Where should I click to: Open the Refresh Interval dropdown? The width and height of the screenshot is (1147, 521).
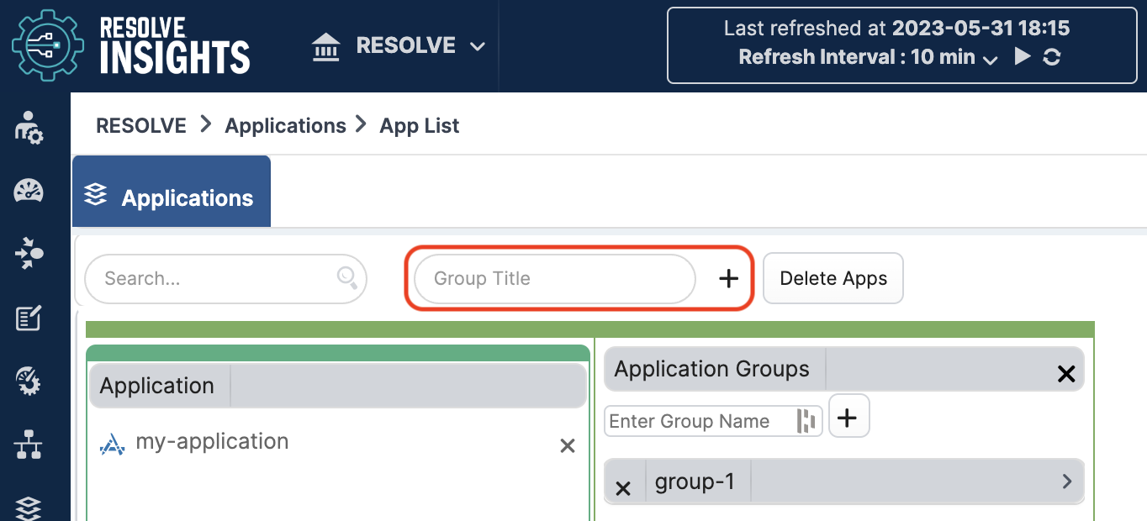click(990, 58)
